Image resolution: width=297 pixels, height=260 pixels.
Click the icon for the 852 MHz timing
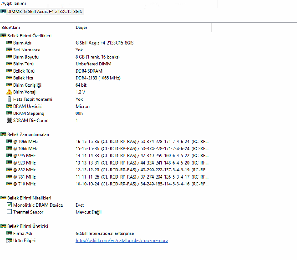[9, 169]
